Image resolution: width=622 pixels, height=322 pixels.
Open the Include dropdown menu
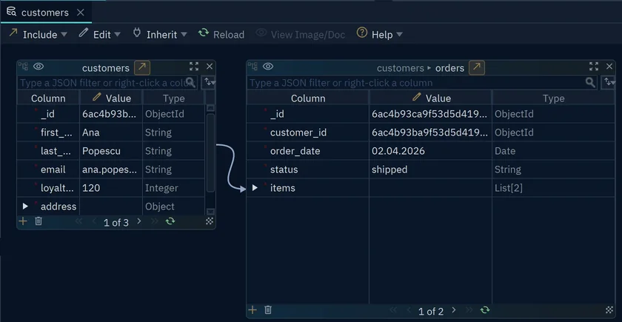(38, 35)
